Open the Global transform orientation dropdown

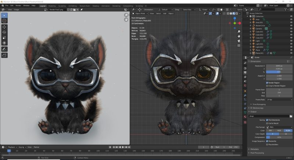[205, 10]
